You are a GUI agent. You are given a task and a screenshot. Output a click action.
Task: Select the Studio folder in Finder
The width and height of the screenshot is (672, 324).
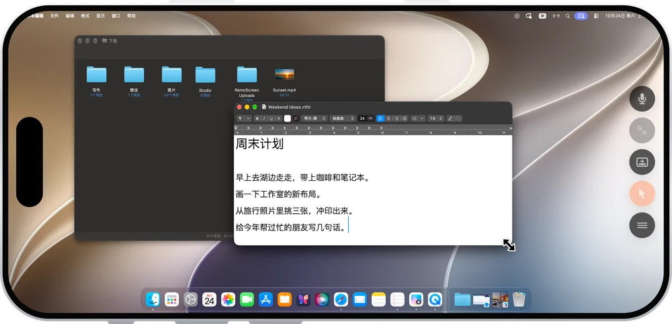(205, 75)
